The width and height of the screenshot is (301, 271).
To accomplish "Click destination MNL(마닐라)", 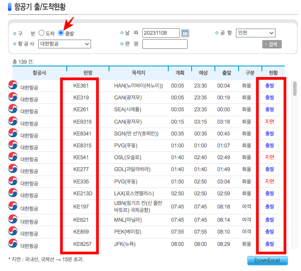I will [x=128, y=220].
